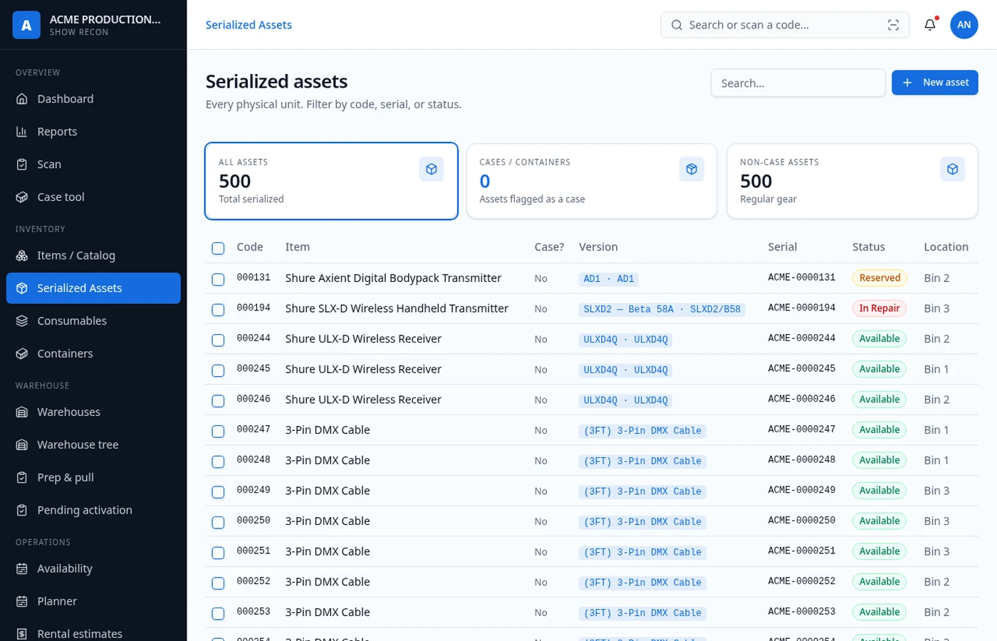Click the SLXD2 — Beta 58A version tag
The height and width of the screenshot is (641, 997).
(x=662, y=309)
